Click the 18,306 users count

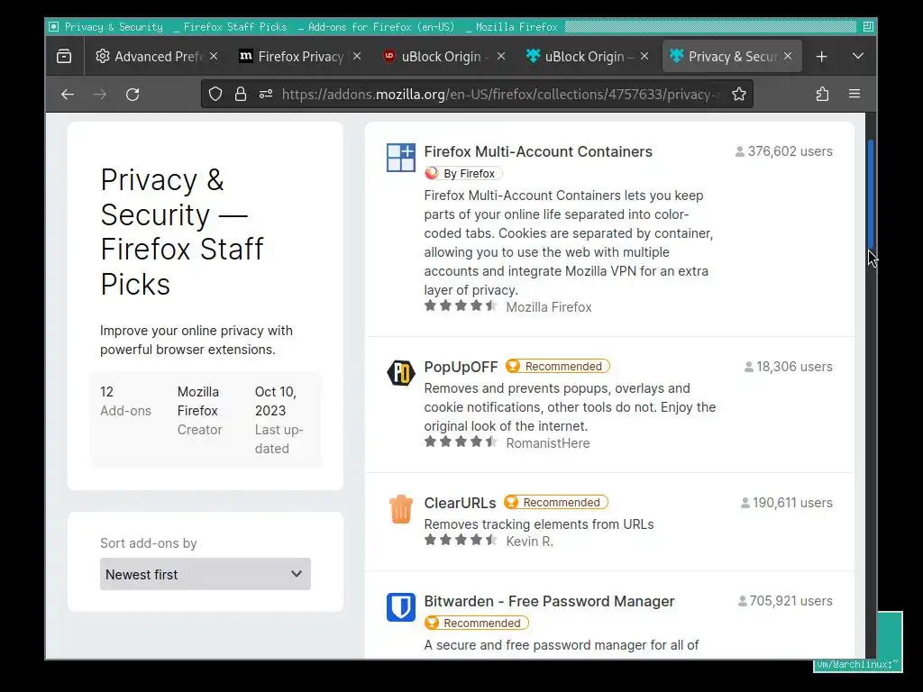pyautogui.click(x=788, y=367)
